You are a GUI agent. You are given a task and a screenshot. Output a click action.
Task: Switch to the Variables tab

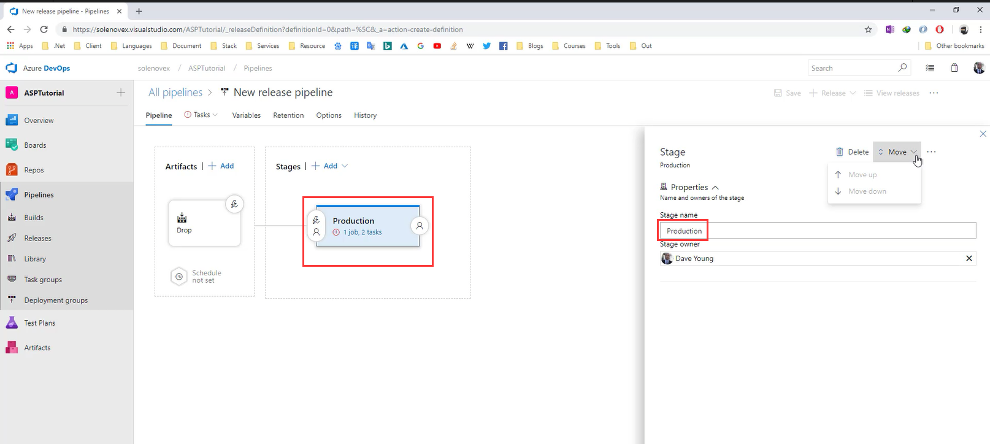246,115
